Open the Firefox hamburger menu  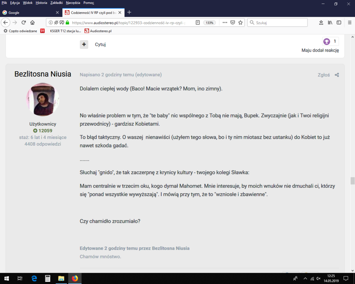point(349,23)
